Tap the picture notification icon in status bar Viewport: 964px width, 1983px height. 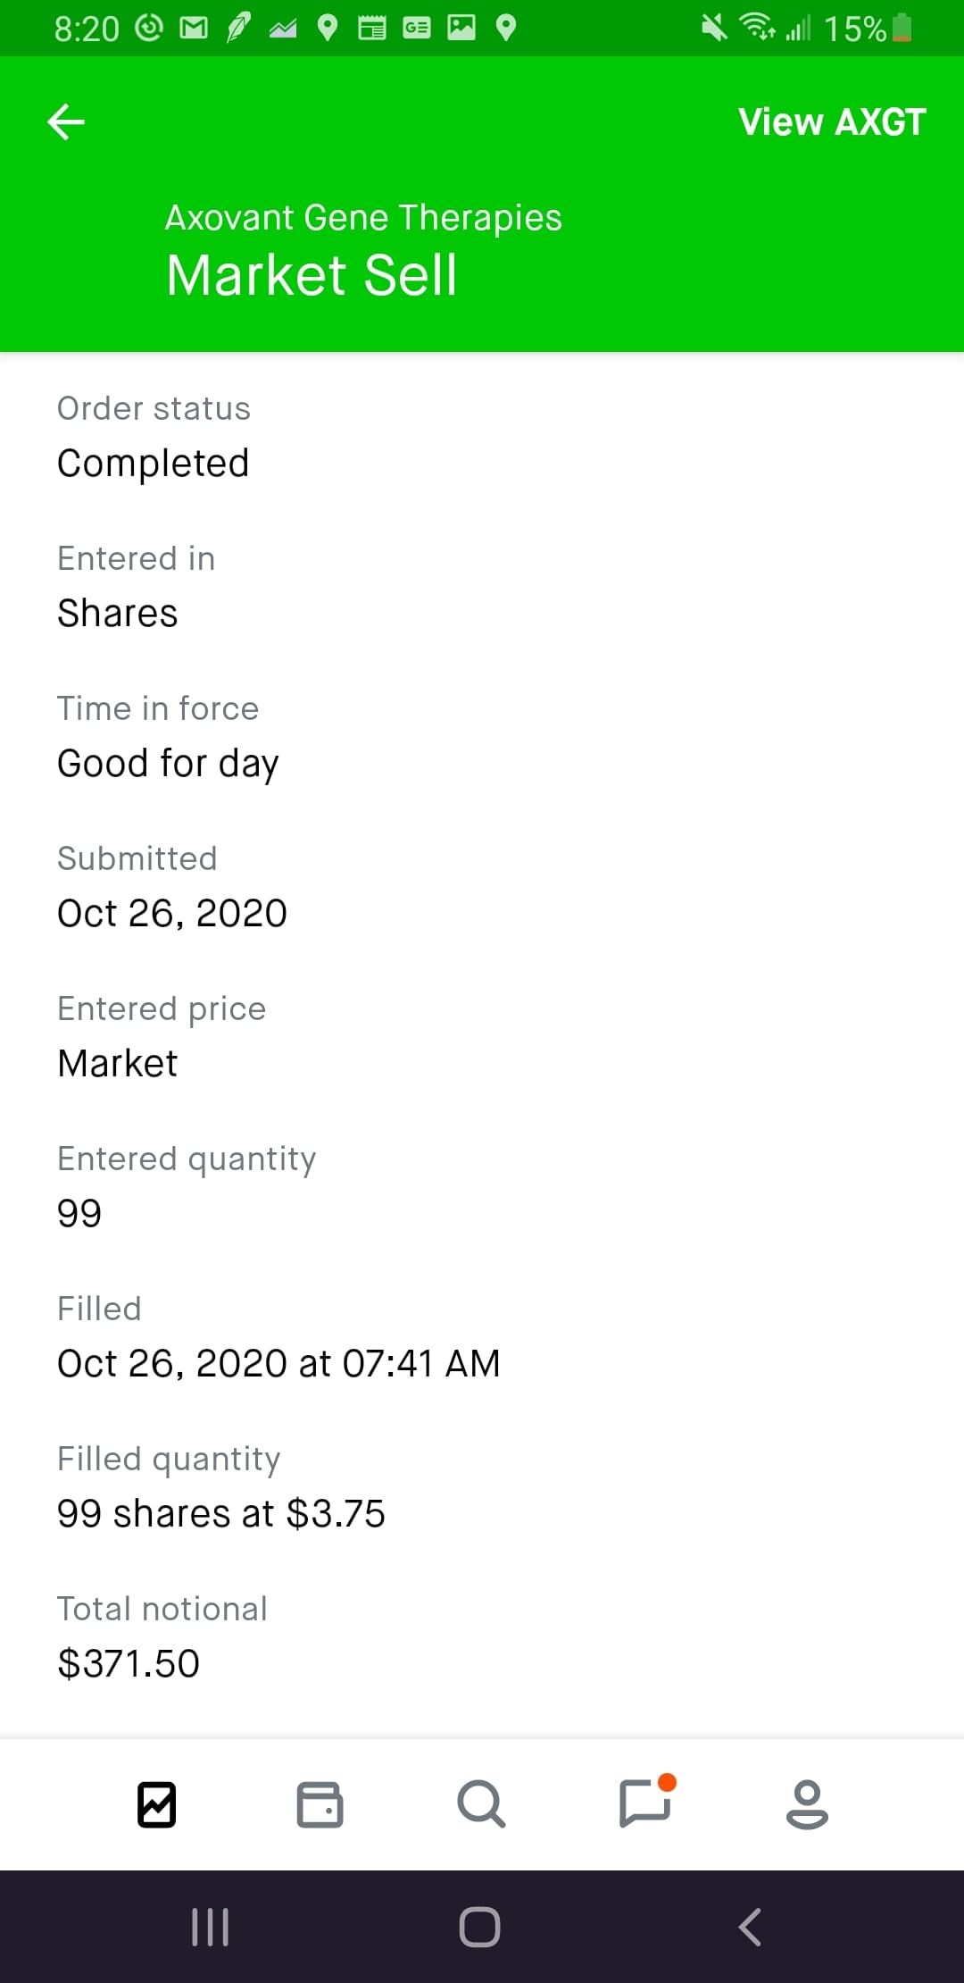461,28
